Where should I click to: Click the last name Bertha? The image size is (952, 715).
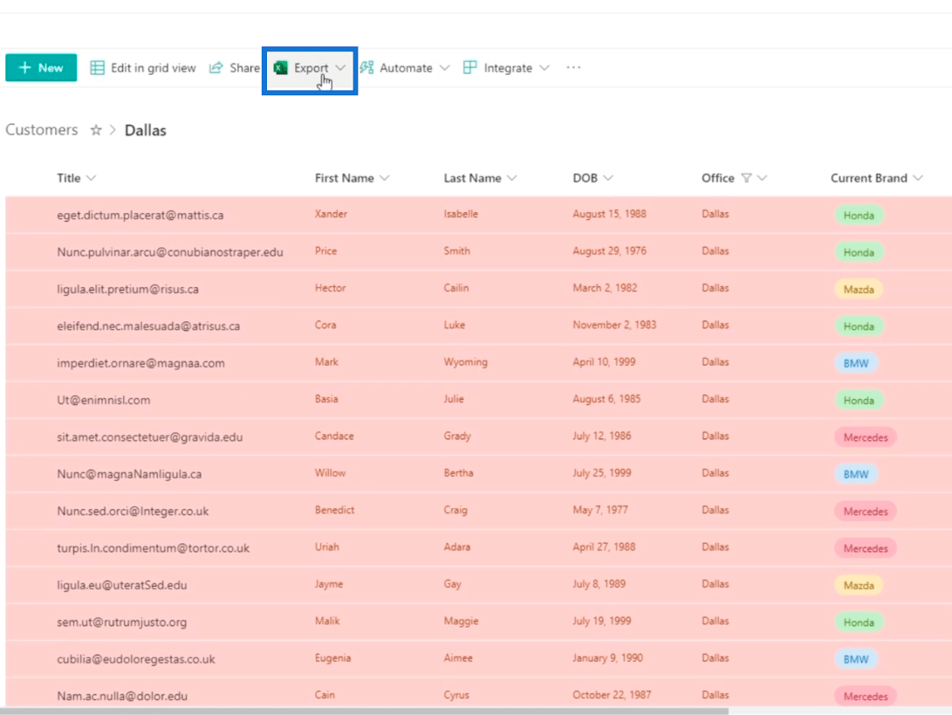tap(458, 472)
